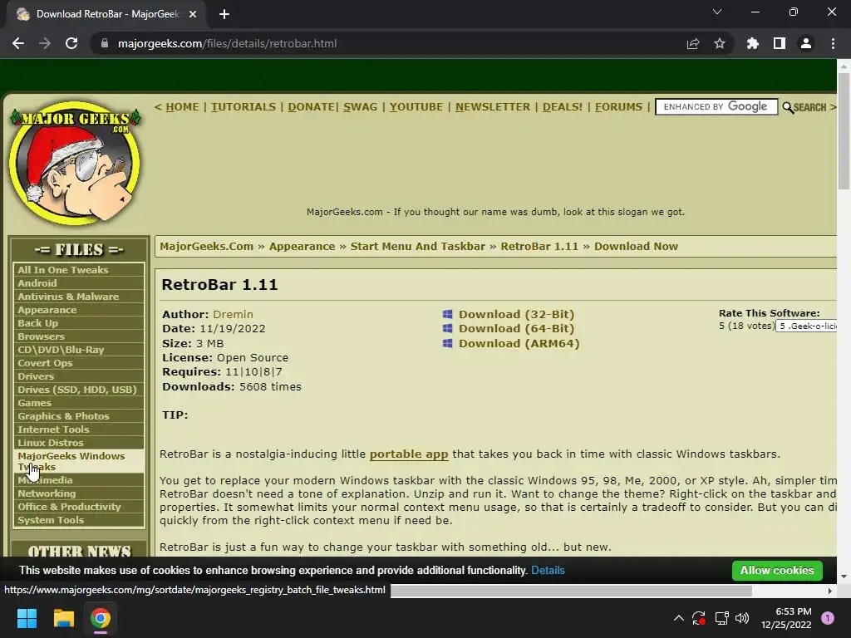Open the Back Up category
851x638 pixels.
point(79,323)
